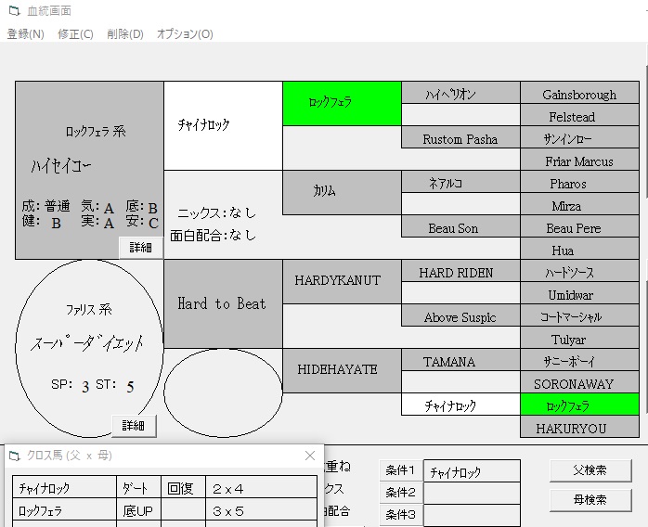This screenshot has width=648, height=527.
Task: Click the 3 x 5 cross value
Action: 261,509
